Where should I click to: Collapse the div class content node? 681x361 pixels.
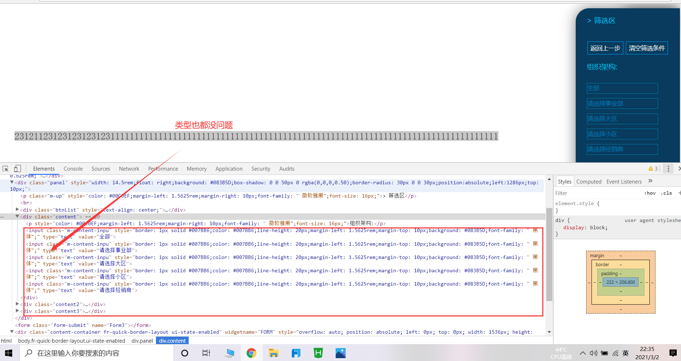[x=17, y=217]
